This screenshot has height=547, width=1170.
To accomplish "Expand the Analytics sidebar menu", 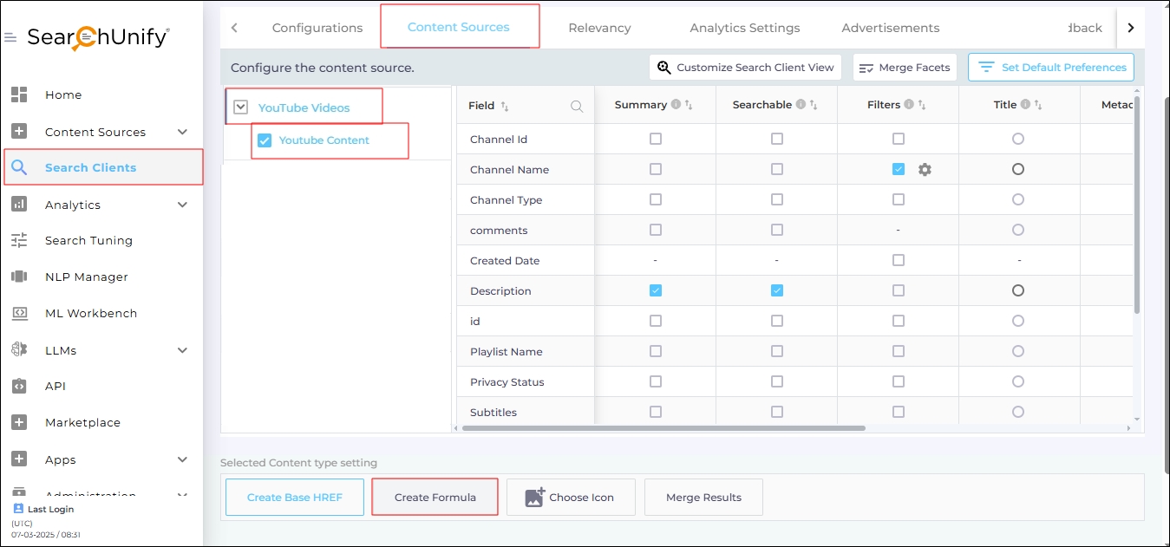I will [x=182, y=205].
